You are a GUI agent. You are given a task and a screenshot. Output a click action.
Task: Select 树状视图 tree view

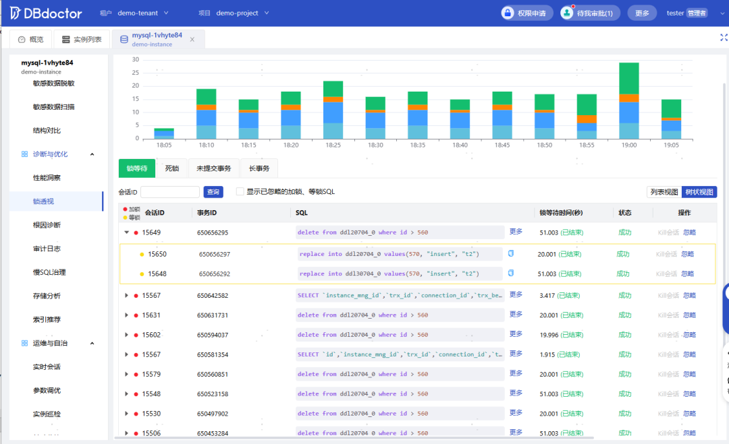[699, 192]
